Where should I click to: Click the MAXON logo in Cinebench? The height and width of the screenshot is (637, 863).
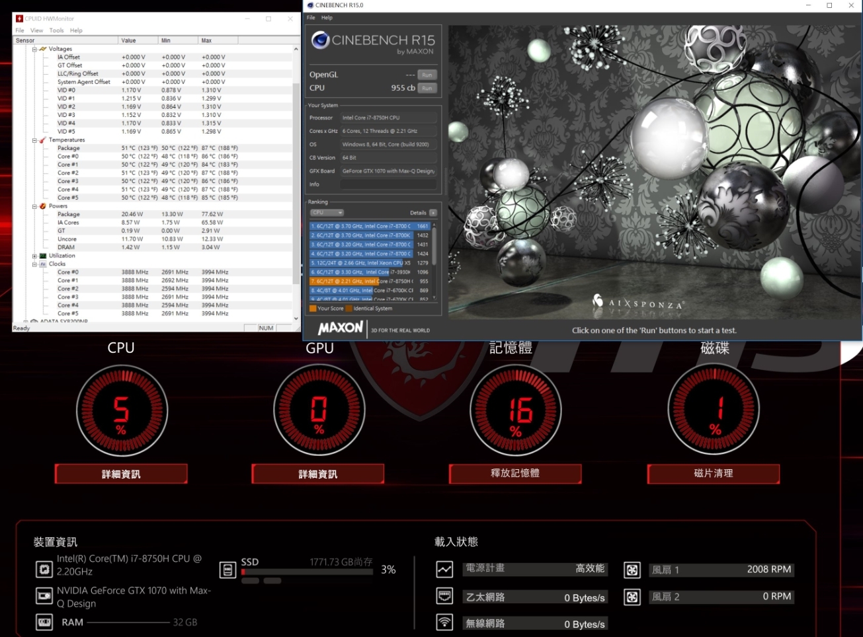[x=341, y=328]
